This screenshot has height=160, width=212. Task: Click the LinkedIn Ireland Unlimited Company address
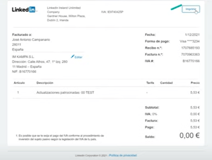point(66,14)
